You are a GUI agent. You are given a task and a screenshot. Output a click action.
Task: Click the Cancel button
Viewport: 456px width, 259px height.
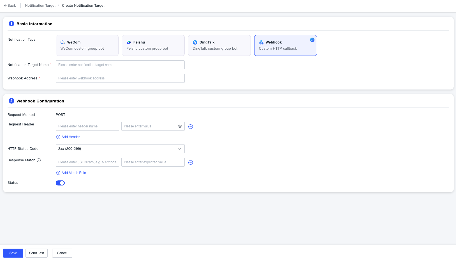point(62,253)
